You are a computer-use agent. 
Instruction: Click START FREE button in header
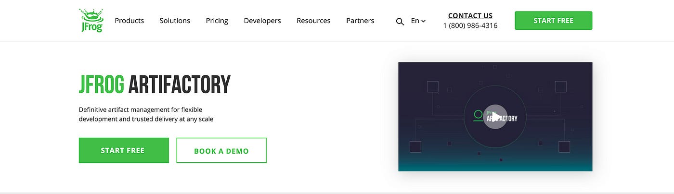(x=554, y=21)
